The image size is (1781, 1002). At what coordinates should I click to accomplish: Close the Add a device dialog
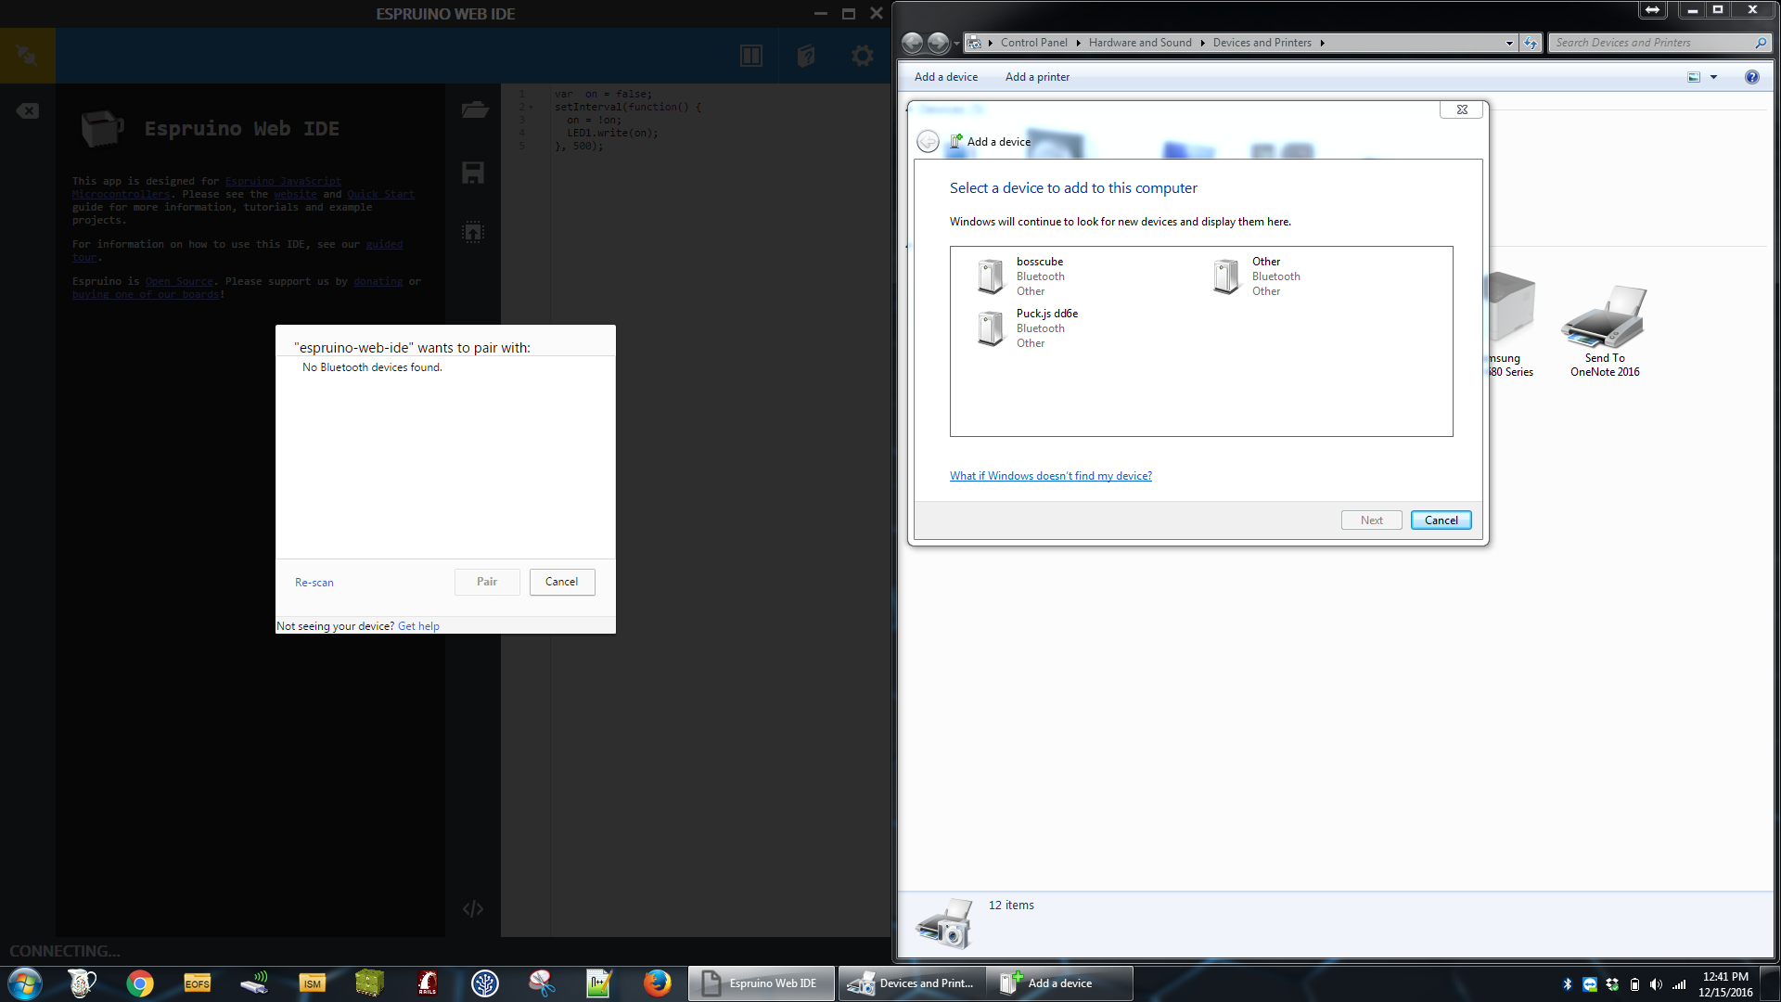1462,109
